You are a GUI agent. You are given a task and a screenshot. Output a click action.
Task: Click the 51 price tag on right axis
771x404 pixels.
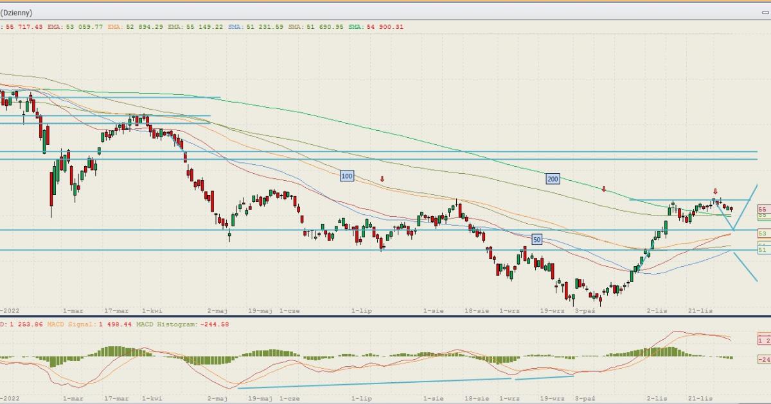tap(763, 250)
